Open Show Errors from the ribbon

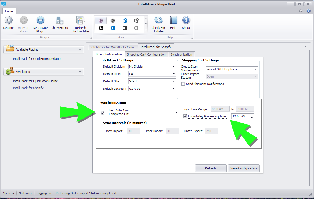(59, 23)
